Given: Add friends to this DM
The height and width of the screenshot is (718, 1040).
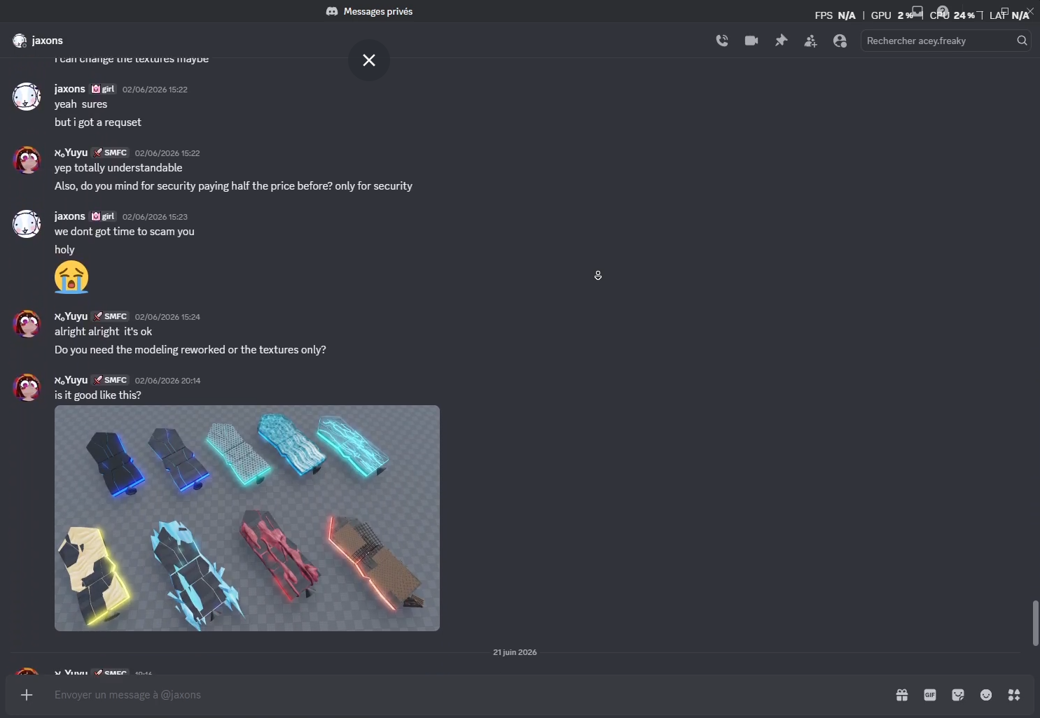Looking at the screenshot, I should (x=810, y=41).
